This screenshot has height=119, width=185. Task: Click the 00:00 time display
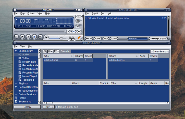(x=25, y=21)
